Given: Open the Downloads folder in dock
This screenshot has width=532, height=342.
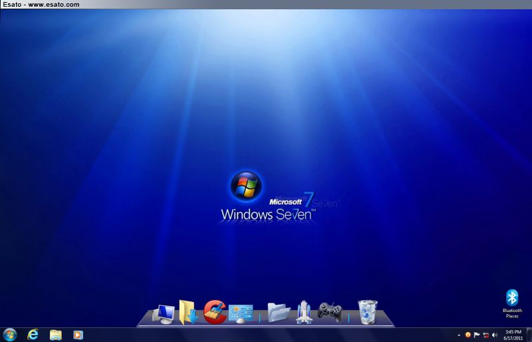Looking at the screenshot, I should (x=189, y=312).
